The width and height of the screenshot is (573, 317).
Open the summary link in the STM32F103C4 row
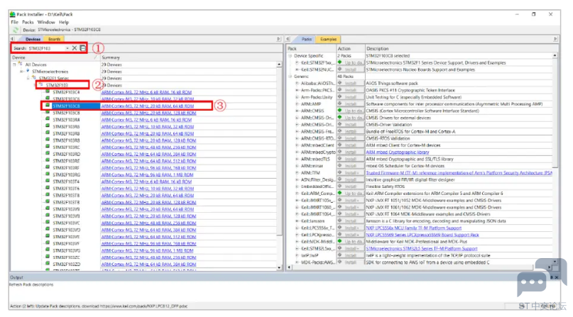pos(146,92)
